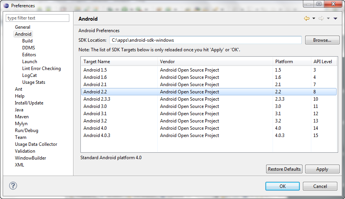The width and height of the screenshot is (345, 199).
Task: Select the Android 3.1 target row
Action: pyautogui.click(x=209, y=113)
